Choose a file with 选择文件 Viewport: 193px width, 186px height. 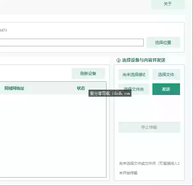coord(166,74)
